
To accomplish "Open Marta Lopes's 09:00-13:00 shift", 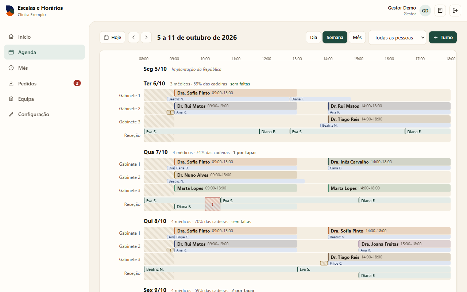I will 236,188.
